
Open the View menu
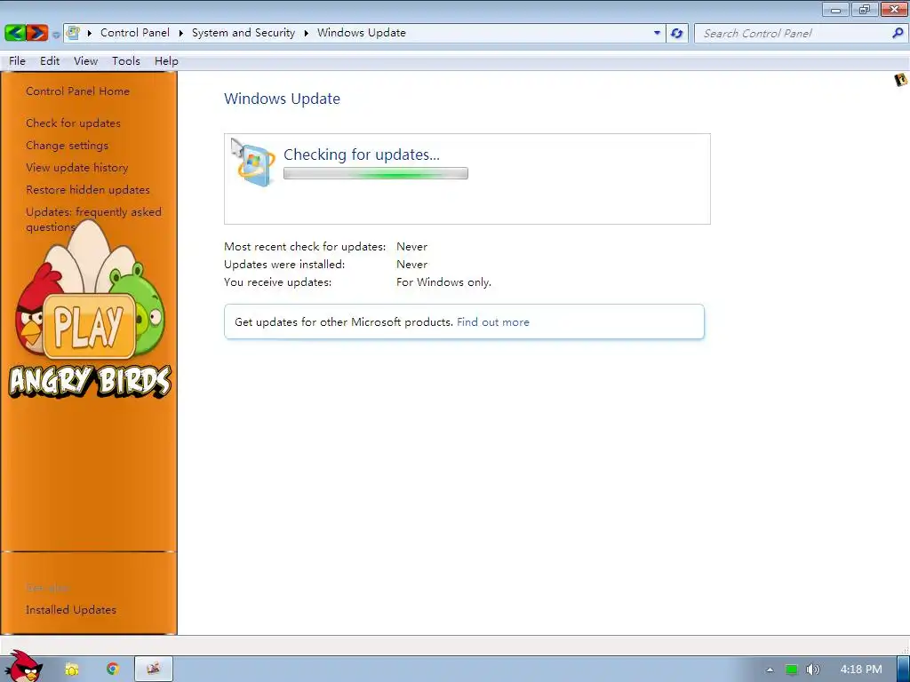coord(85,61)
